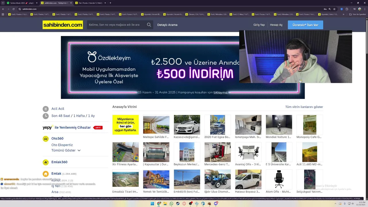Open Chrome extensions puzzle icon

click(347, 9)
